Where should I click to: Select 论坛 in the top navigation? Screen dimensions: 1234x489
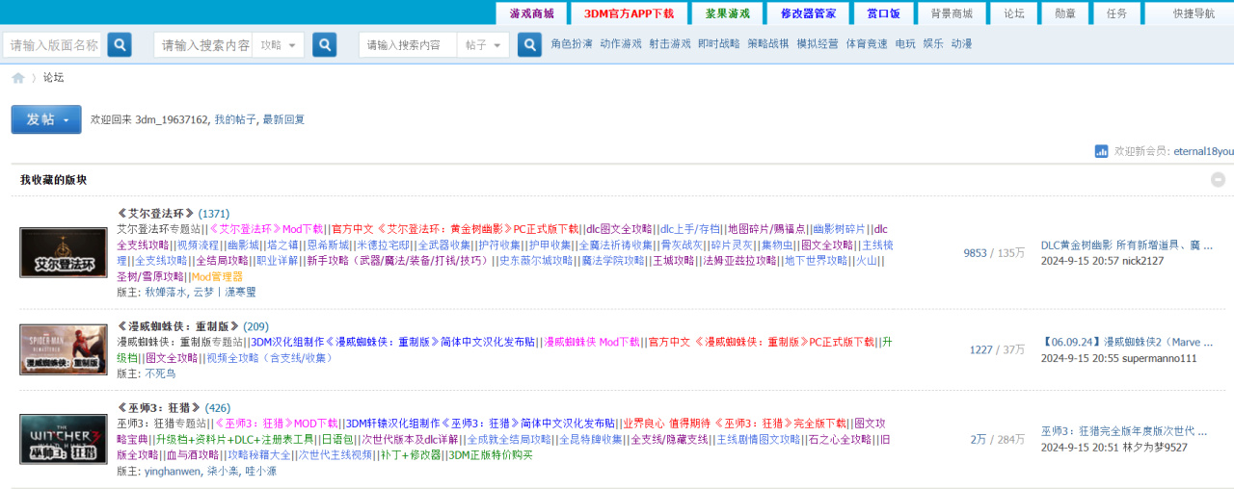1014,13
